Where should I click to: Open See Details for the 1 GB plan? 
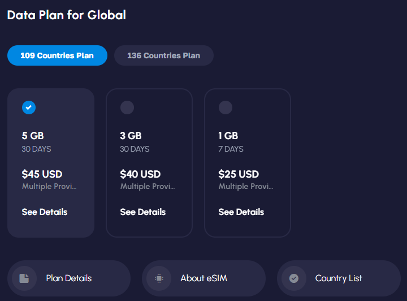[241, 212]
